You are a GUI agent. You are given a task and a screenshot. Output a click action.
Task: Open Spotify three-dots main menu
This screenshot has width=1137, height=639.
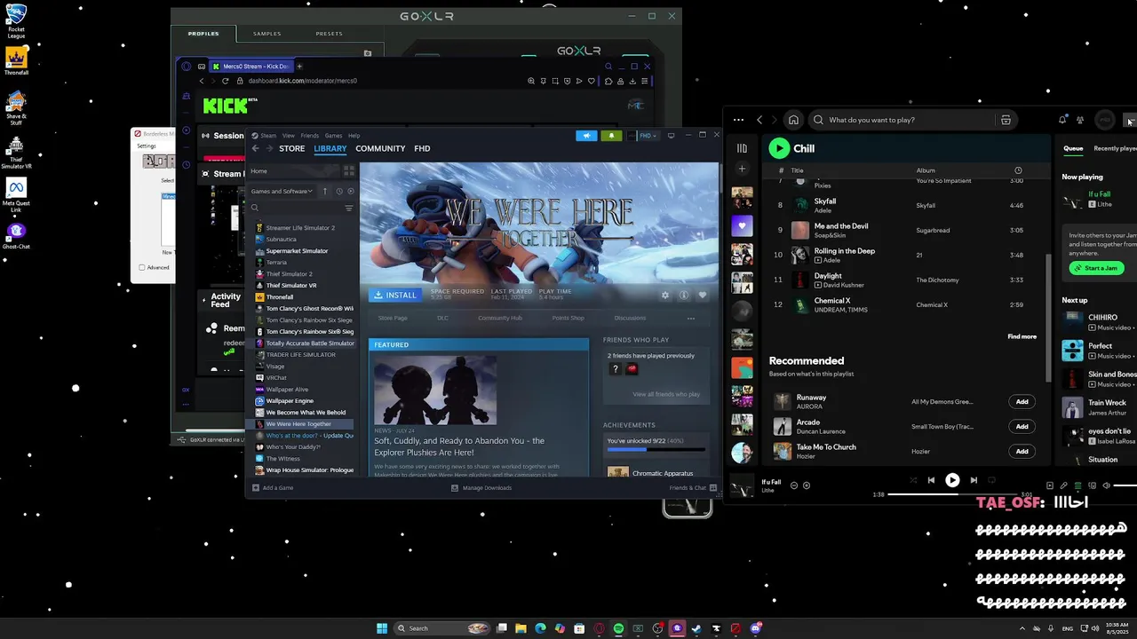pos(738,120)
